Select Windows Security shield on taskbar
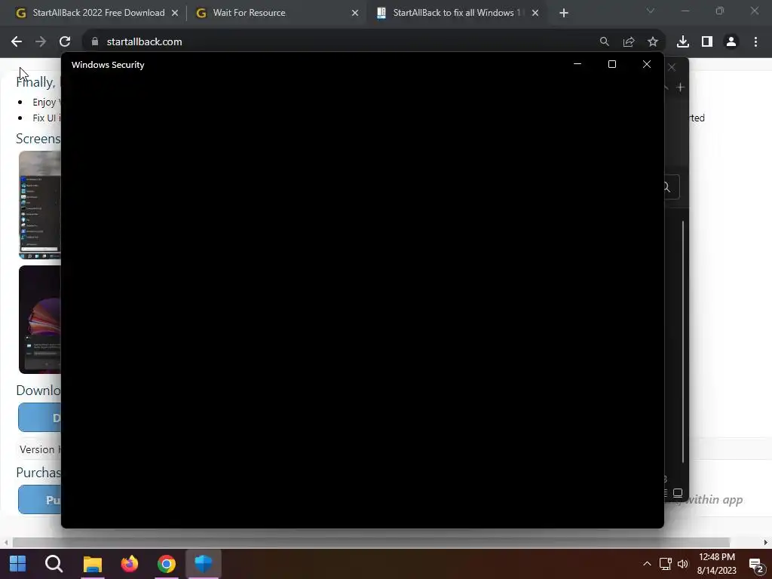Screen dimensions: 772x579 pyautogui.click(x=204, y=564)
